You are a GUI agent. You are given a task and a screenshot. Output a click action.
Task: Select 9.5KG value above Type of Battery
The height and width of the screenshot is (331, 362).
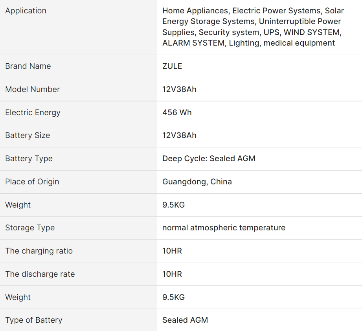coord(173,297)
